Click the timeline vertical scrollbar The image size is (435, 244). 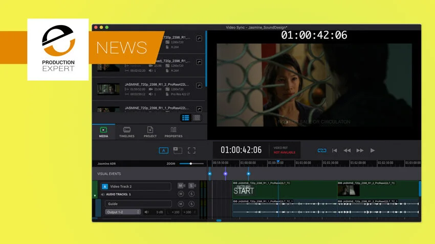420,189
